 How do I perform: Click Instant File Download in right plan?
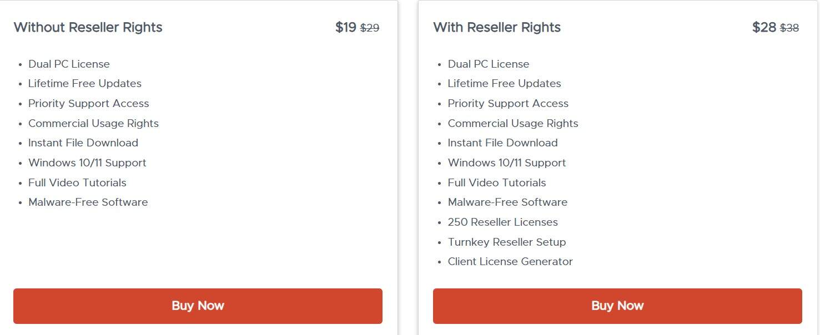(x=502, y=143)
